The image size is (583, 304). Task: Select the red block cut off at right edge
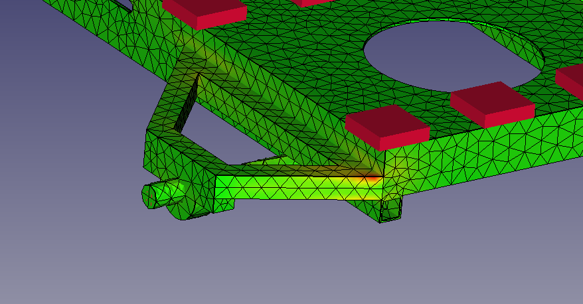(x=571, y=78)
